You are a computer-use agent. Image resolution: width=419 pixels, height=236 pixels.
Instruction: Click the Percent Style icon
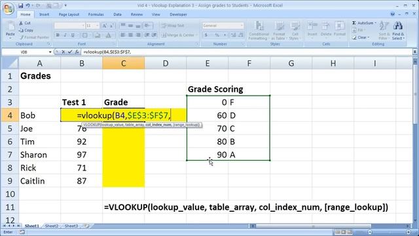point(217,35)
